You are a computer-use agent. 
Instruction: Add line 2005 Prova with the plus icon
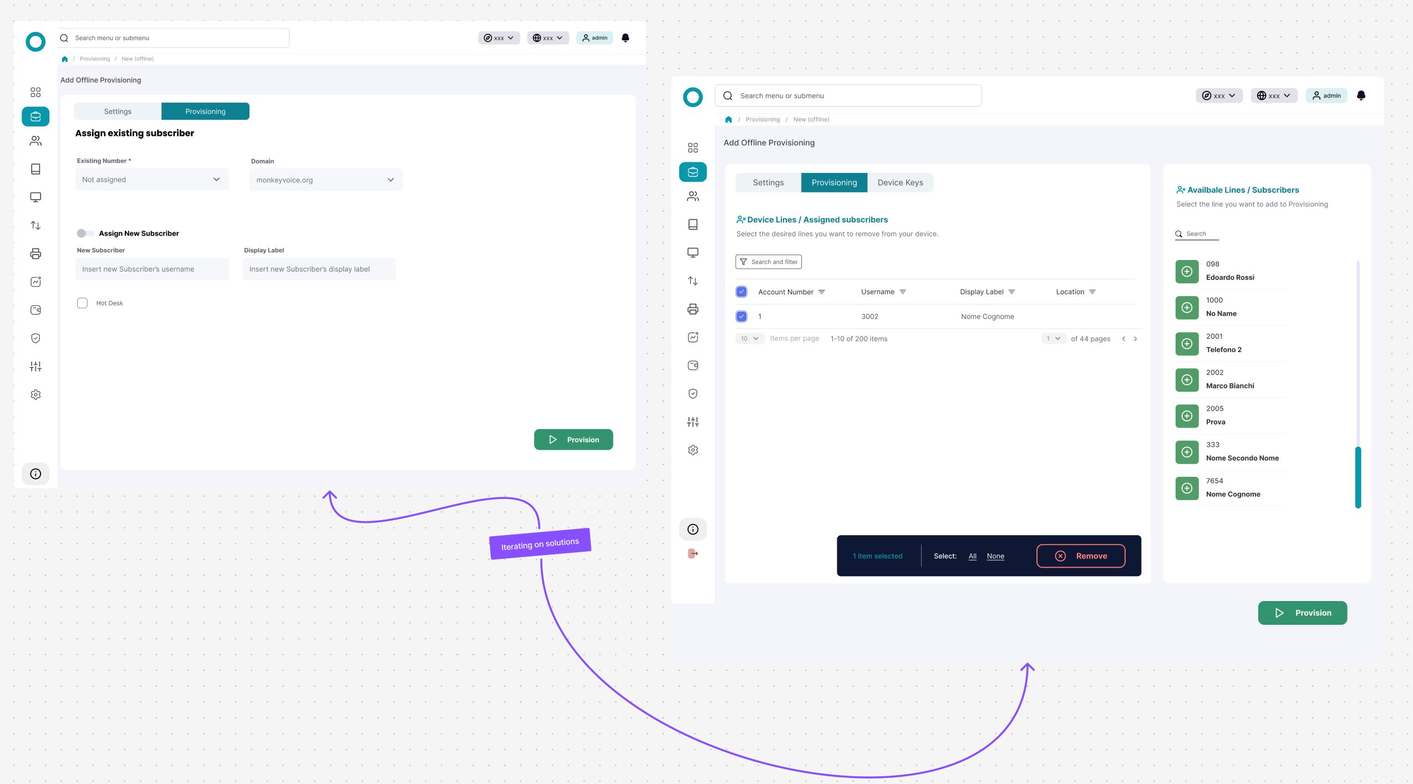(x=1187, y=416)
